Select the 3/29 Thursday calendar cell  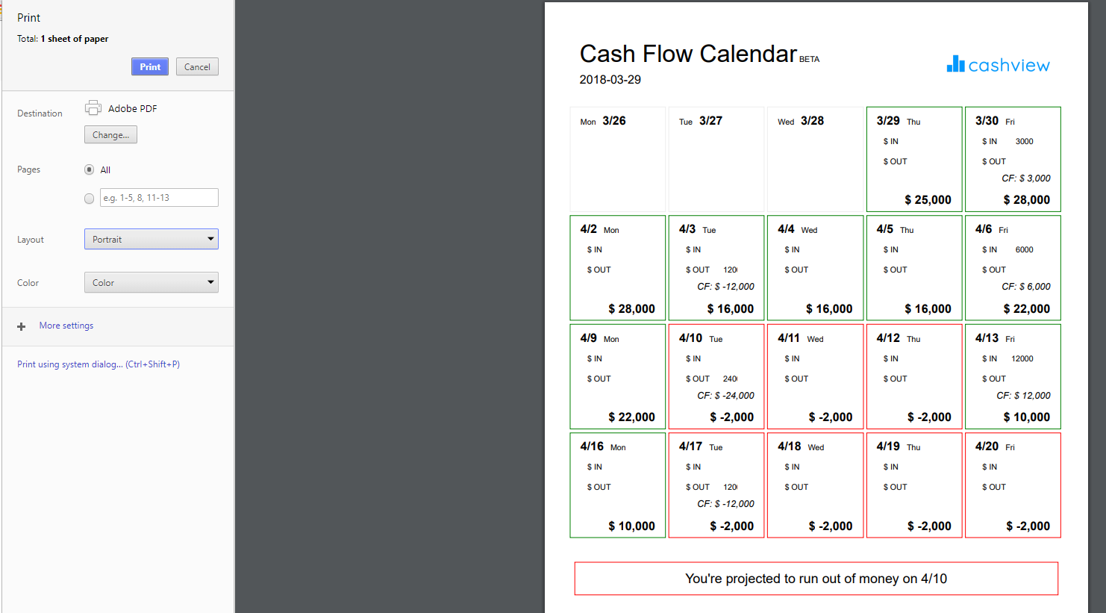914,159
